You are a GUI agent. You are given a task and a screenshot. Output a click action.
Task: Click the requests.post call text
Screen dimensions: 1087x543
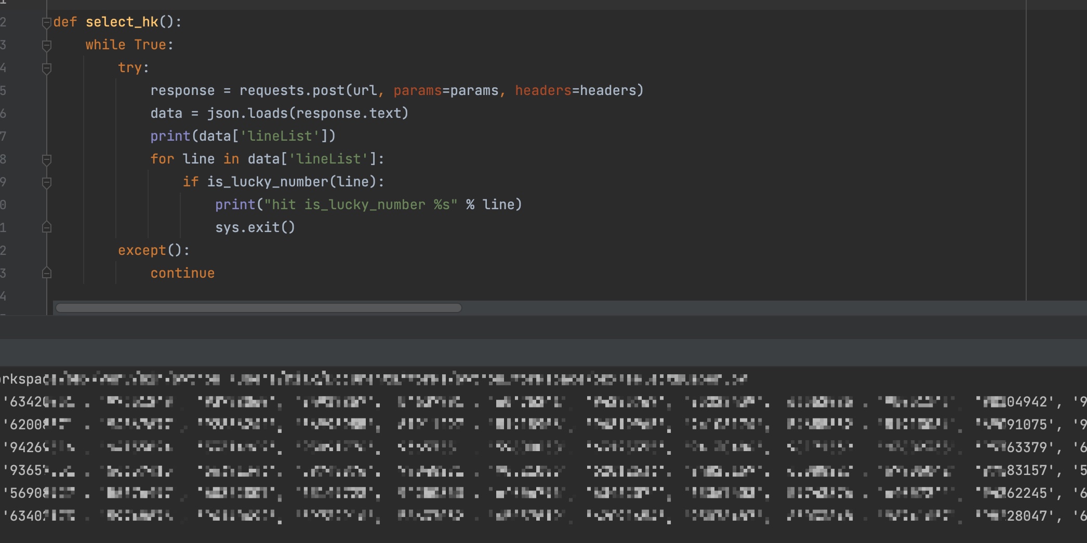(x=291, y=90)
